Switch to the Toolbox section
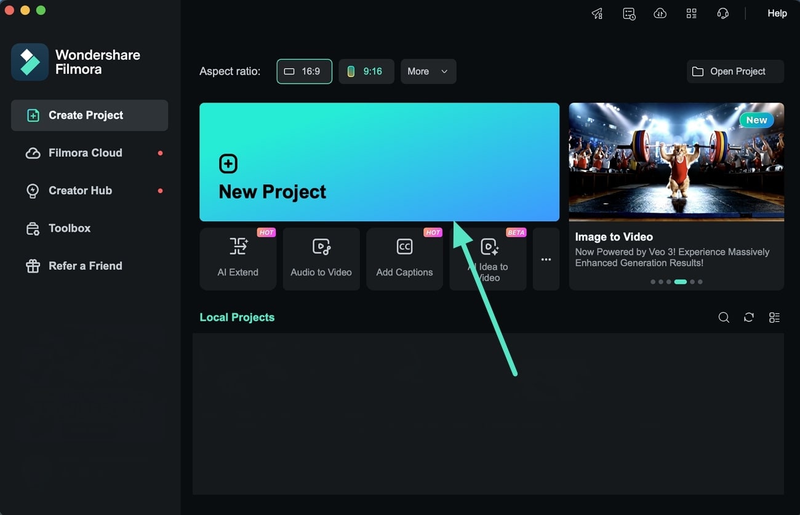800x515 pixels. 68,228
